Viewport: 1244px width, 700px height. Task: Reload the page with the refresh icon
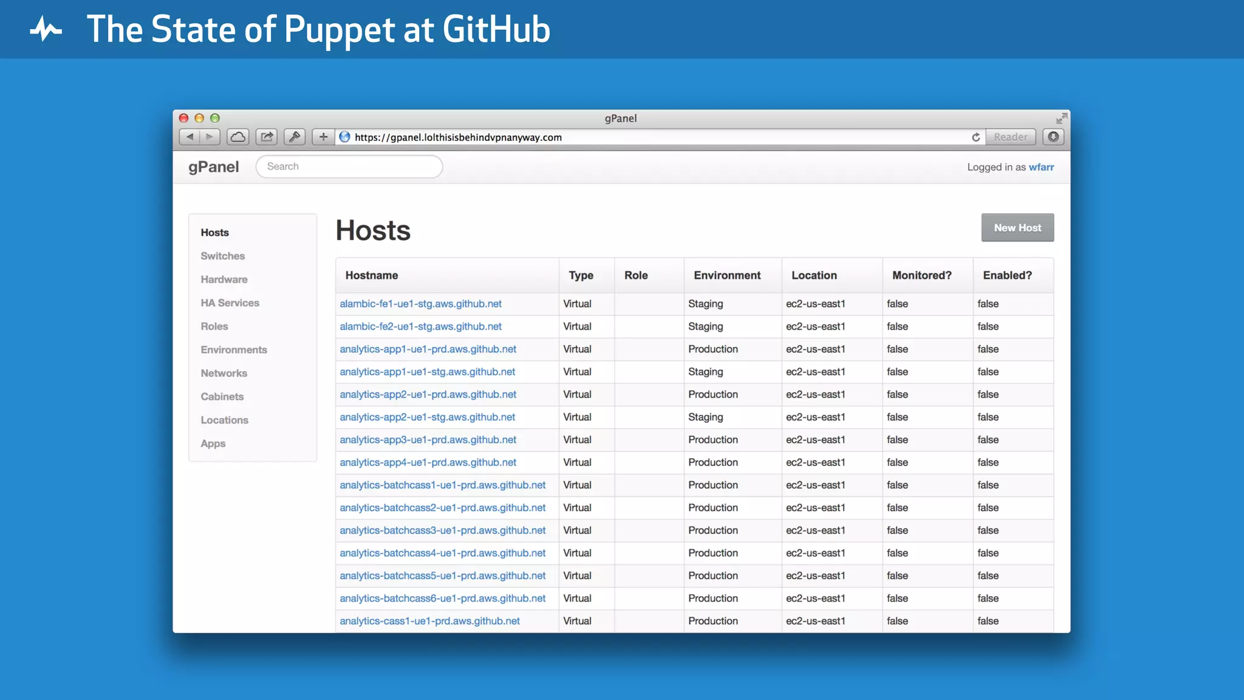click(976, 137)
